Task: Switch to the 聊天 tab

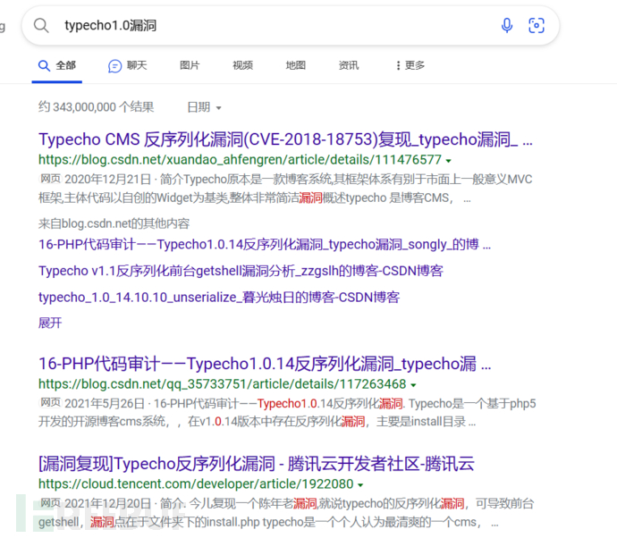Action: pyautogui.click(x=128, y=65)
